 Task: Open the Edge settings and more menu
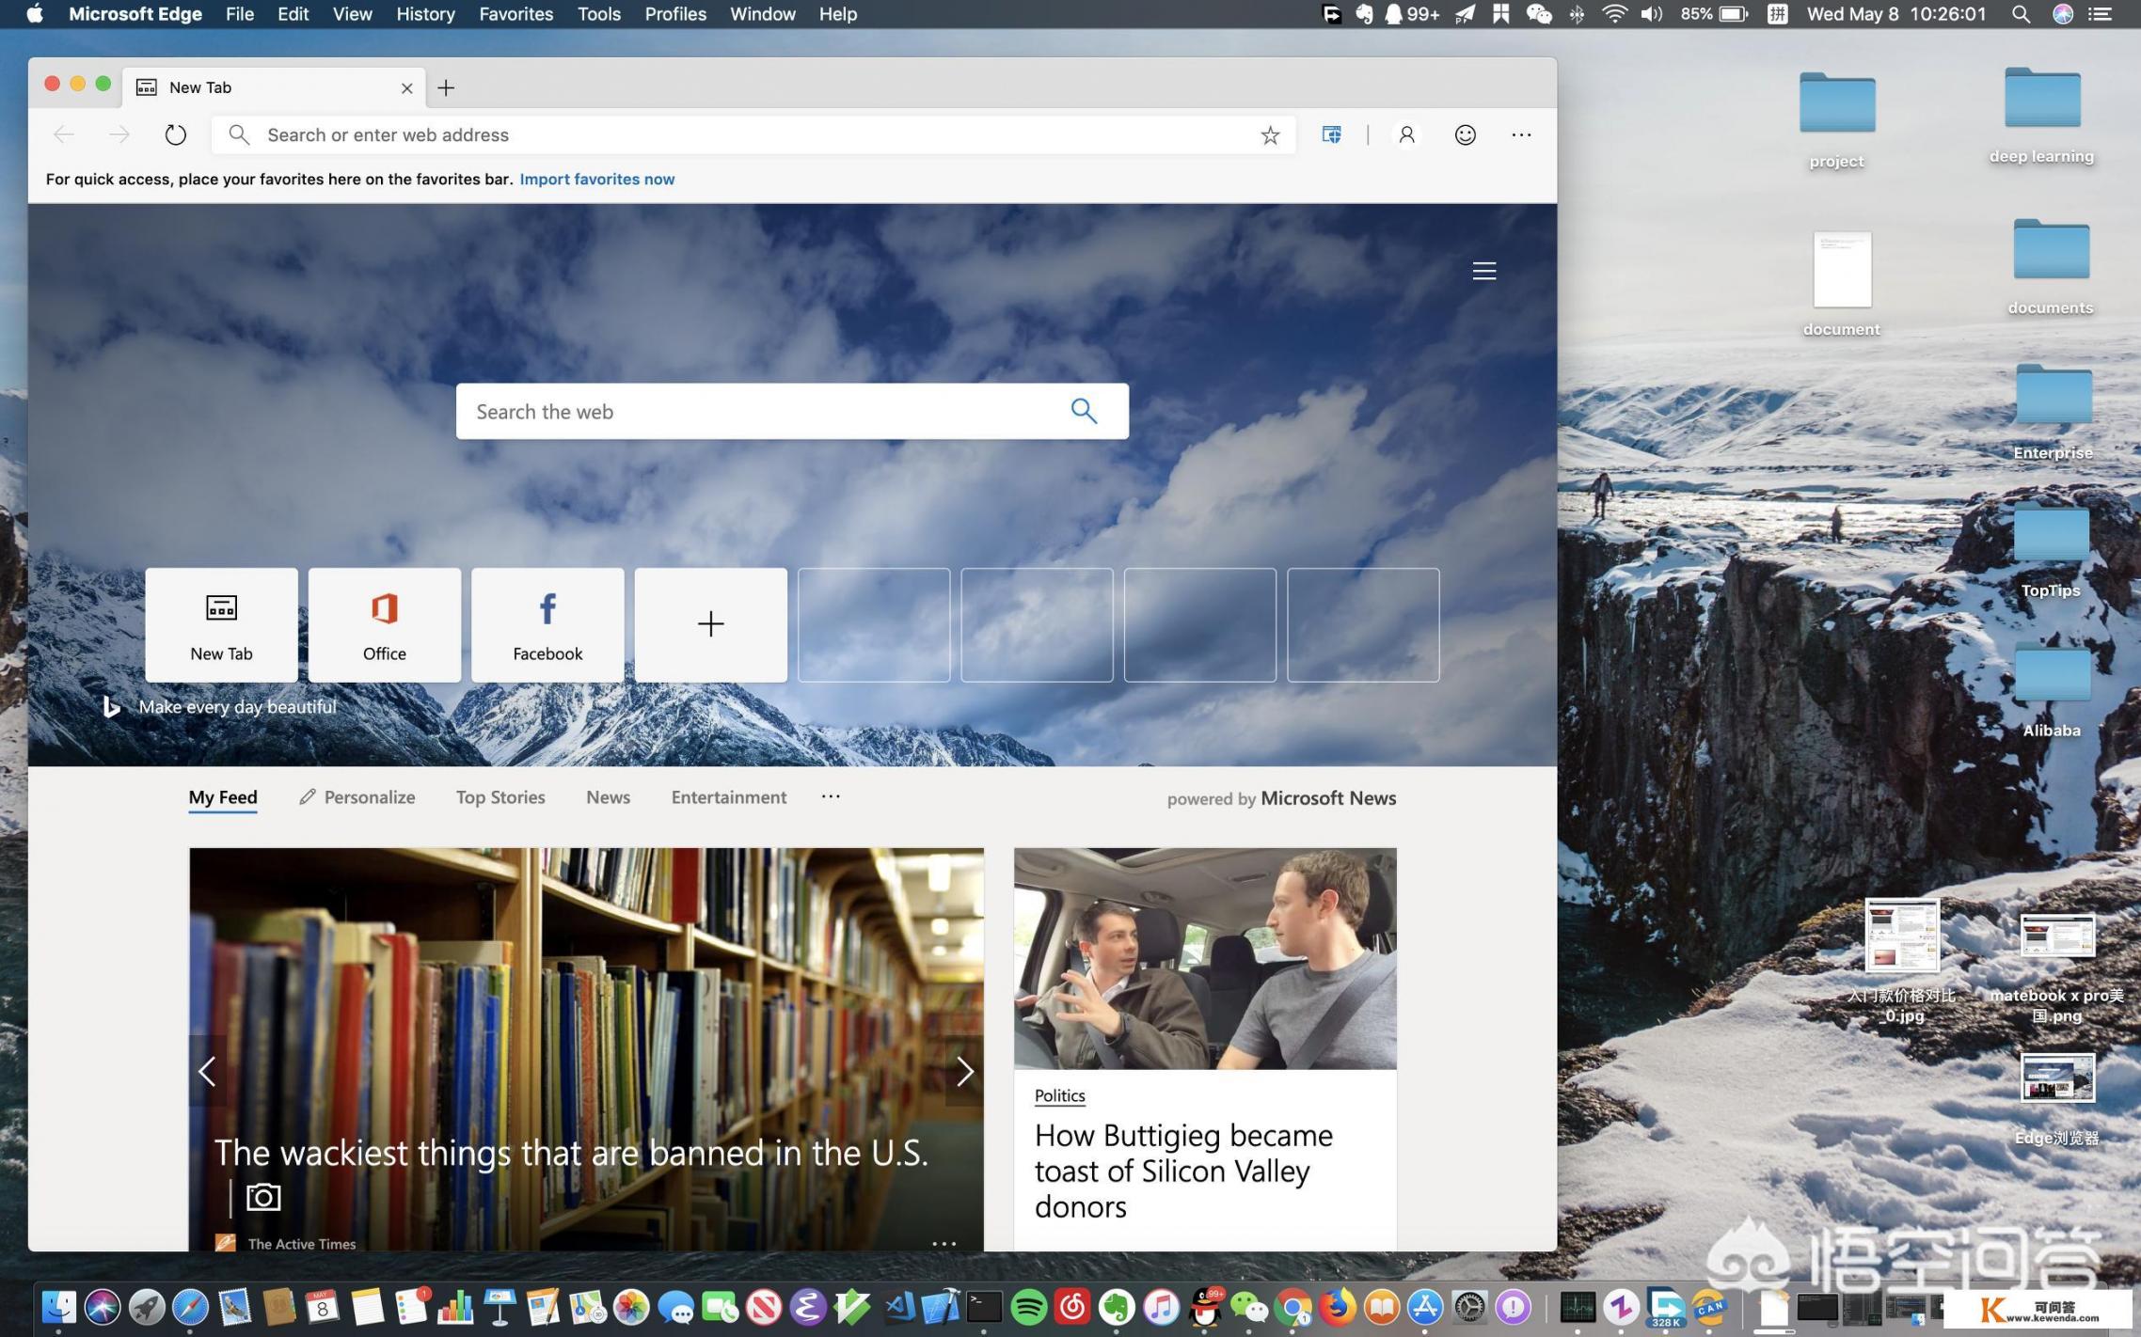coord(1521,134)
